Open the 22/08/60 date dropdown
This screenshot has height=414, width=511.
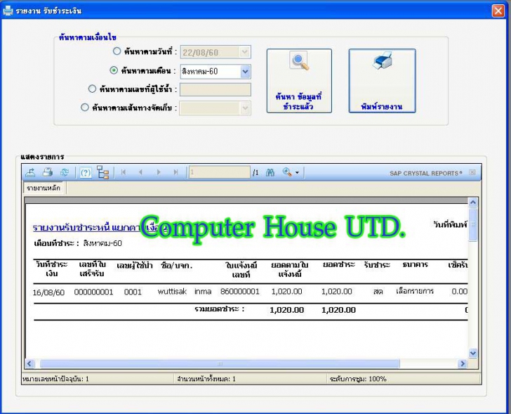[x=245, y=52]
